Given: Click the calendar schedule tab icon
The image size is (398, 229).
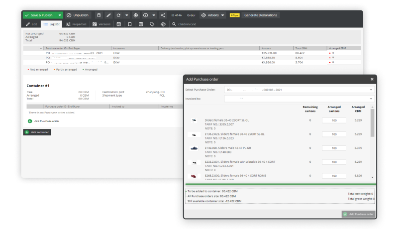Looking at the screenshot, I should click(118, 24).
